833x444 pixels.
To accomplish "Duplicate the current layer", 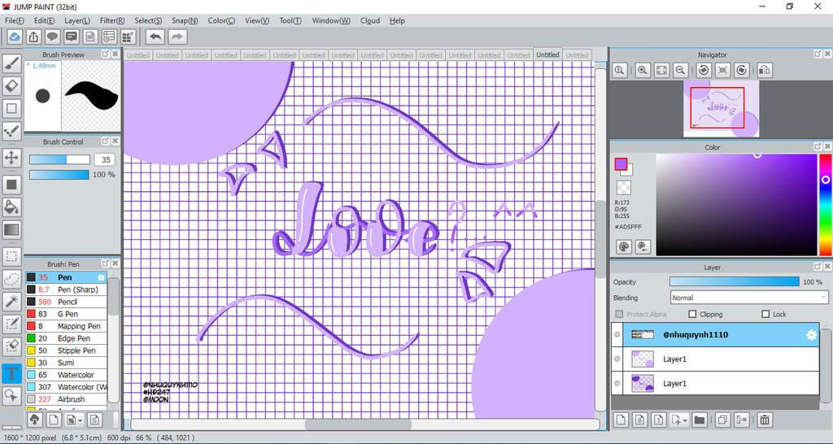I will click(722, 420).
